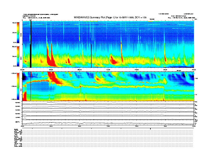Click the -125.00 label on TNR scale

point(14,73)
